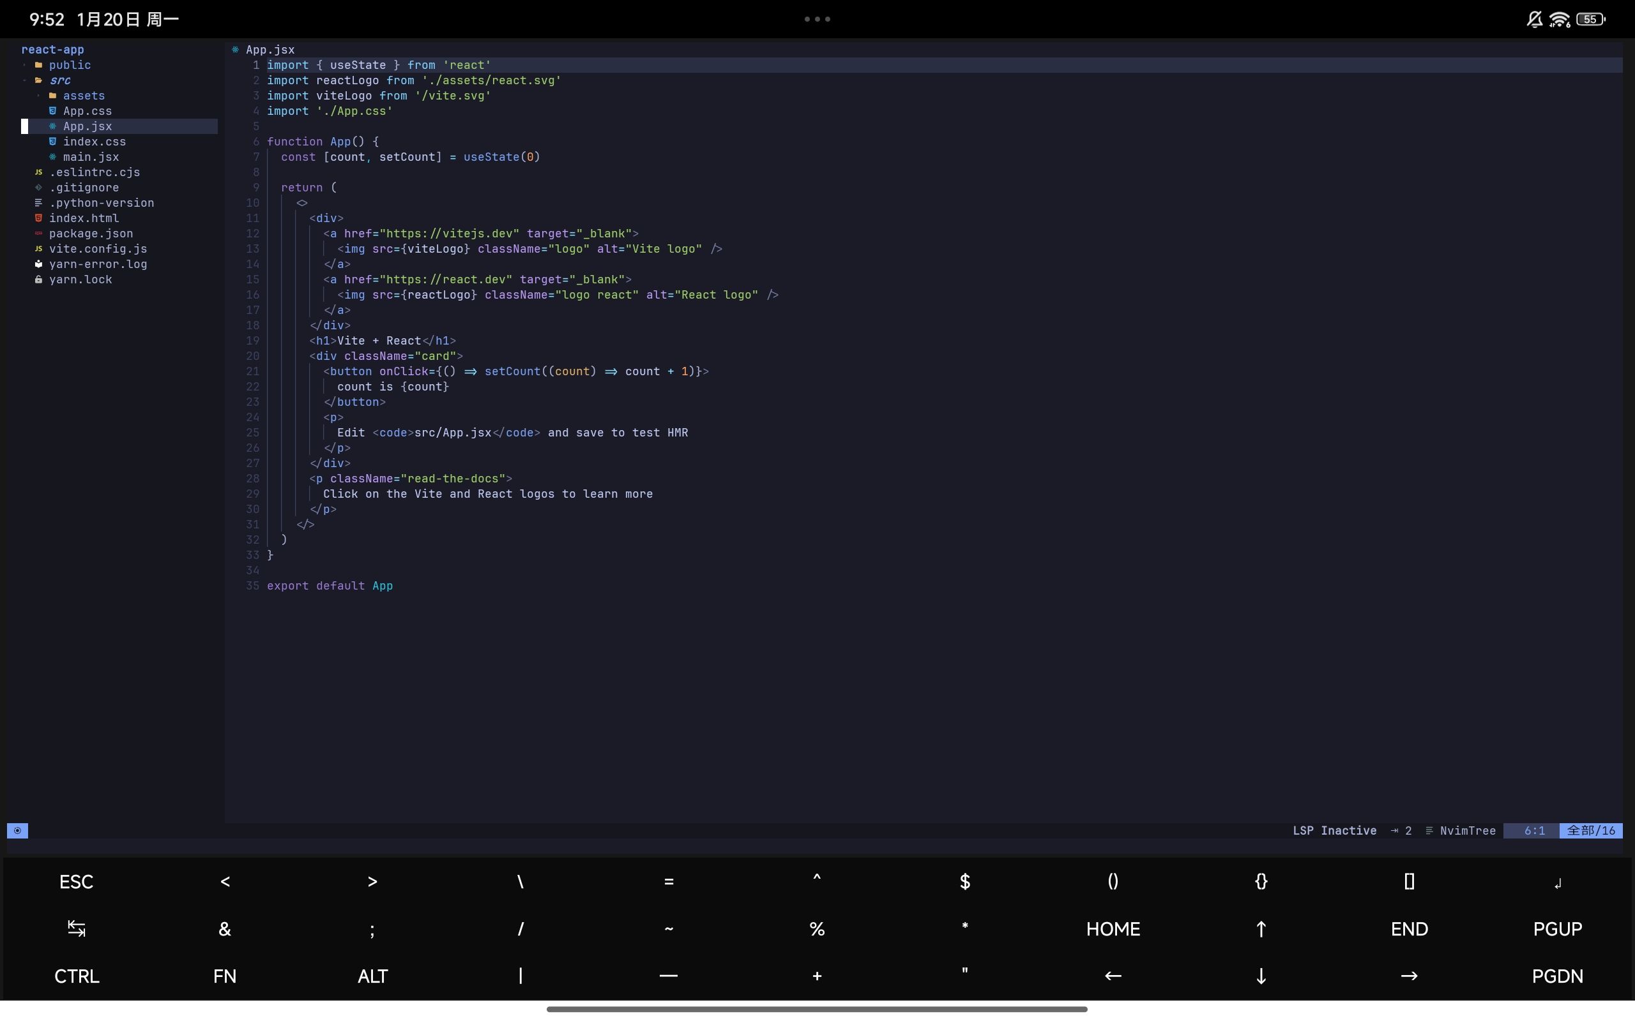Open .eslintrc.cjs in the file tree
The width and height of the screenshot is (1635, 1021).
click(94, 172)
